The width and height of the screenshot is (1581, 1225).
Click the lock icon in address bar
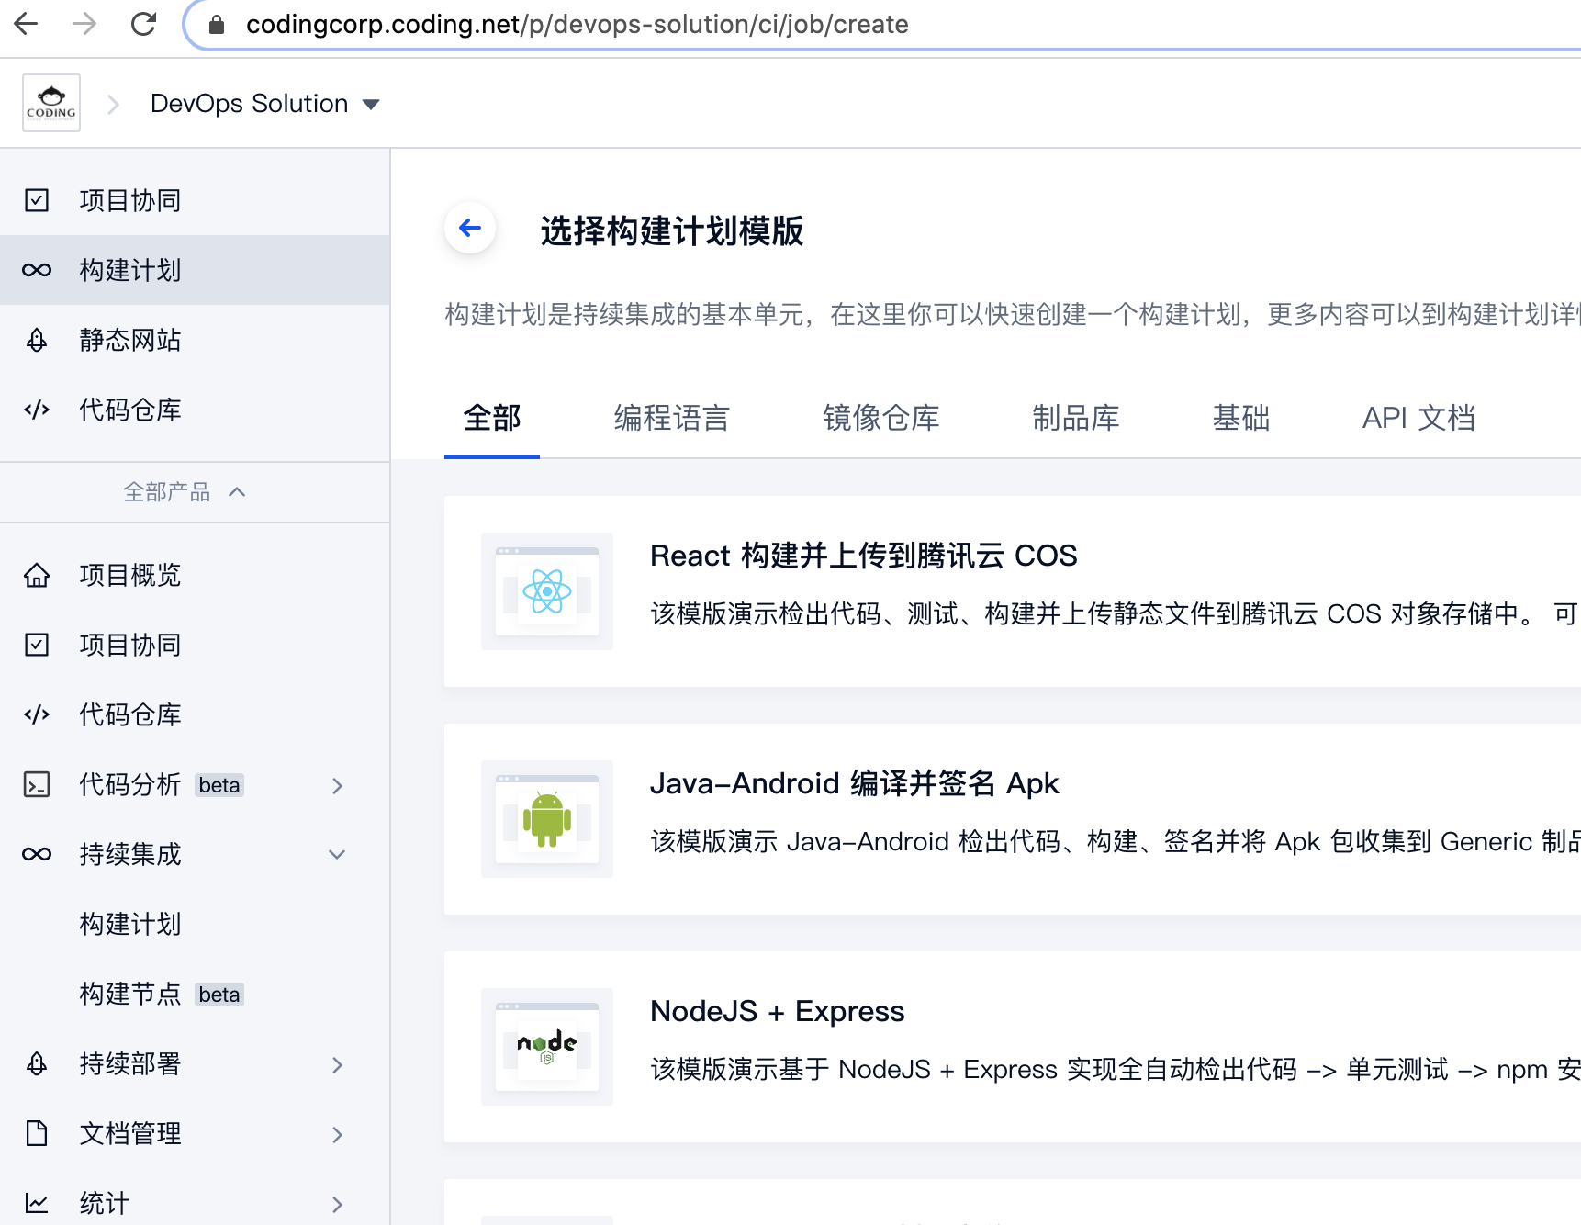(x=217, y=25)
